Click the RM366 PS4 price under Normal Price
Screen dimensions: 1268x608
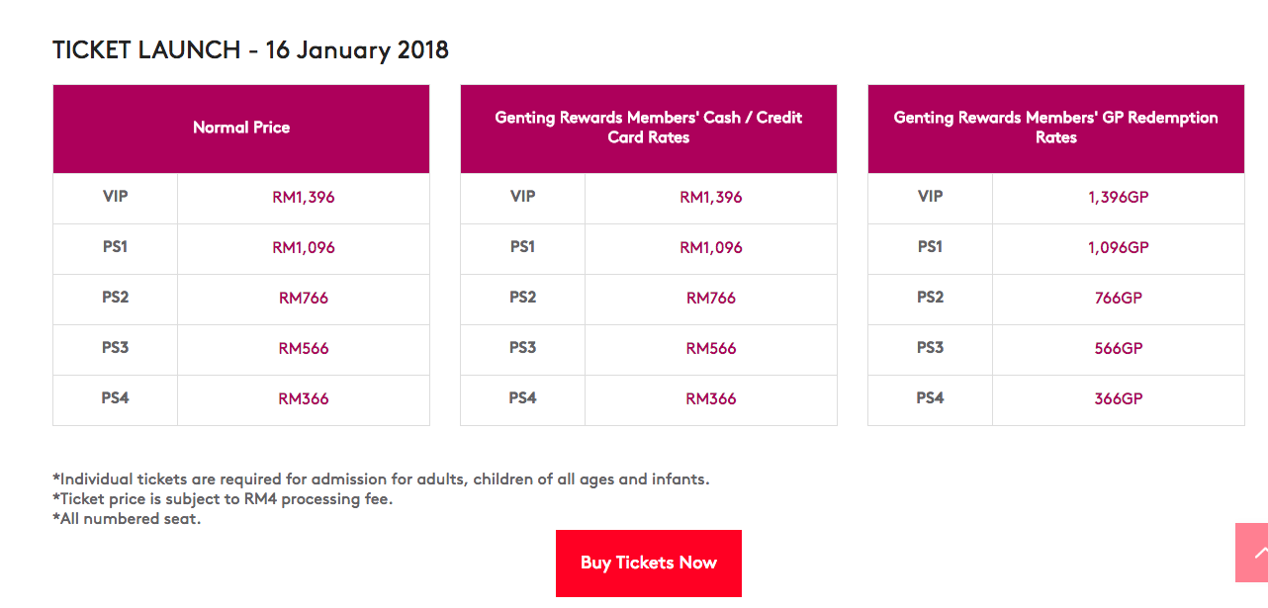(x=304, y=398)
